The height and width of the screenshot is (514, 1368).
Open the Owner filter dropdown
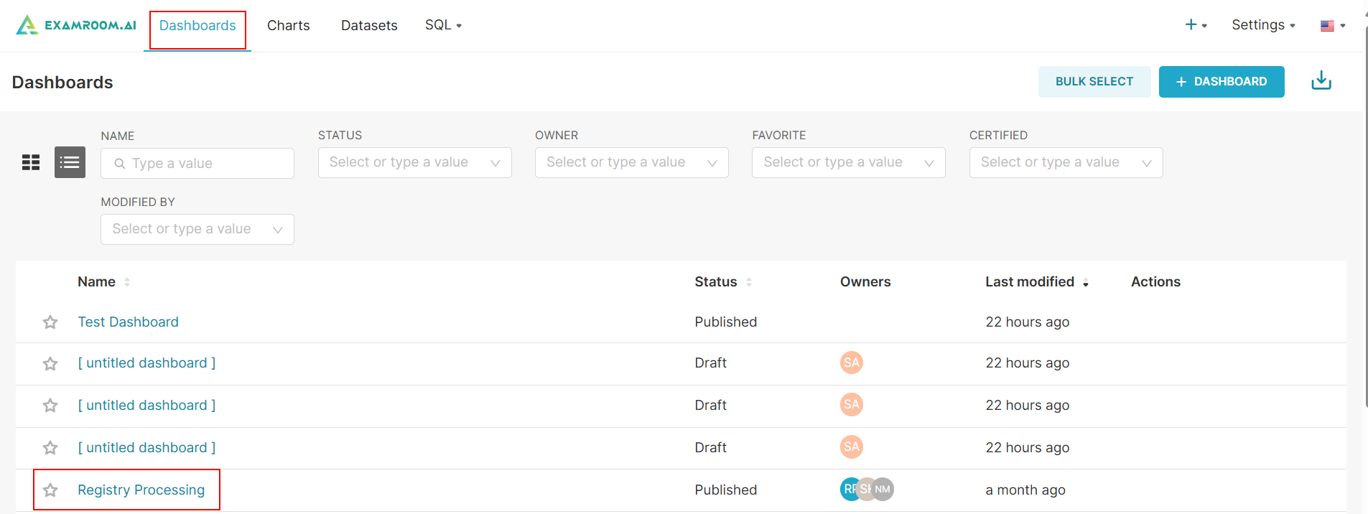click(x=631, y=162)
